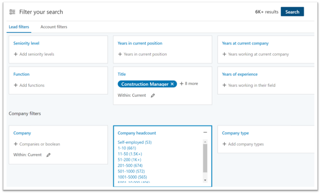Click plus icon to add seniority levels
This screenshot has height=194, width=321.
(x=16, y=54)
